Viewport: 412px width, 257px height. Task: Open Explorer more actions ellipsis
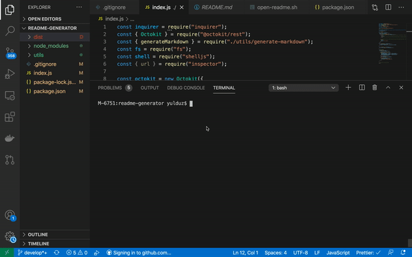click(79, 7)
